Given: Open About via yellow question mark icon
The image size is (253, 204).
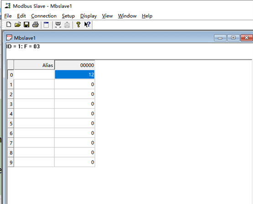Looking at the screenshot, I should coord(78,25).
